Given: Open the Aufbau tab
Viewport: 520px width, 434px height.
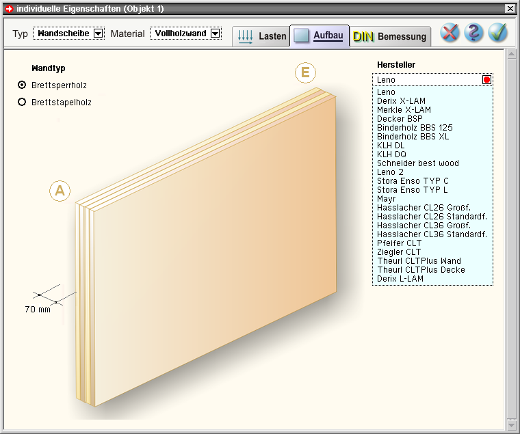Looking at the screenshot, I should [x=319, y=36].
